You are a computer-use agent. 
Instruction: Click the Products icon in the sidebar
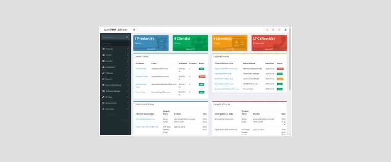pos(103,49)
